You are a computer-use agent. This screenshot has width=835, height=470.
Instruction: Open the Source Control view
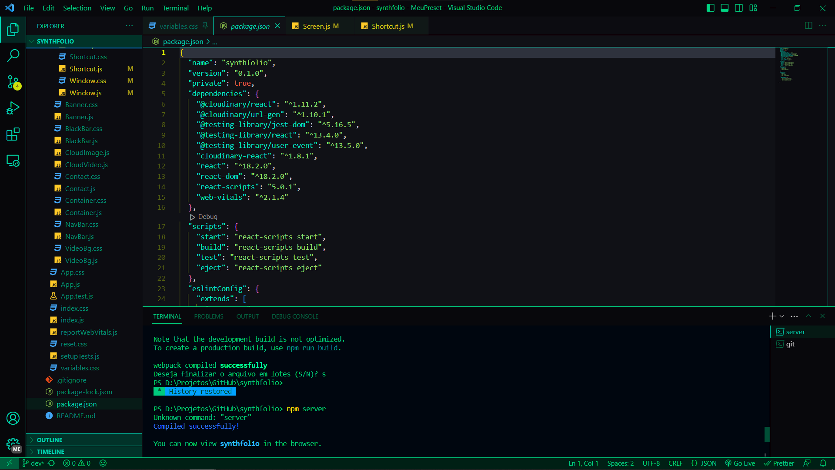click(13, 82)
